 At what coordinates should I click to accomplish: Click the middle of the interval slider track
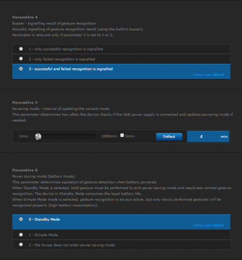pyautogui.click(x=65, y=136)
